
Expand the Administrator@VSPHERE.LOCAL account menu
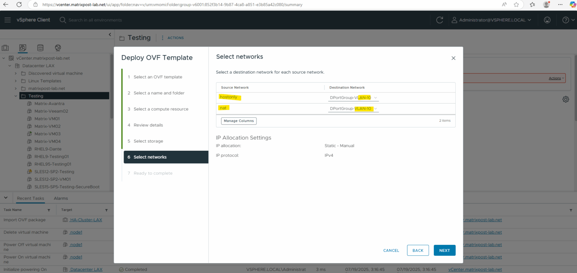(492, 20)
